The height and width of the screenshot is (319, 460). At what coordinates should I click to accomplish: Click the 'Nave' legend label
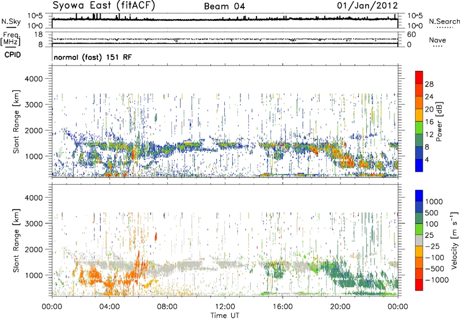pos(438,40)
